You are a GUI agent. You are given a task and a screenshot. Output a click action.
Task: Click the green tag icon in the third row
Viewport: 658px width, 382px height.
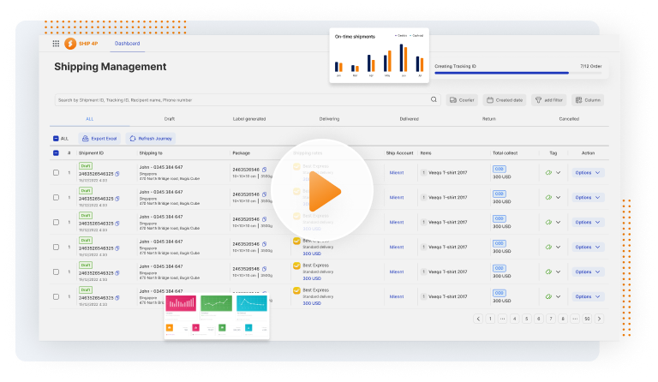(548, 222)
